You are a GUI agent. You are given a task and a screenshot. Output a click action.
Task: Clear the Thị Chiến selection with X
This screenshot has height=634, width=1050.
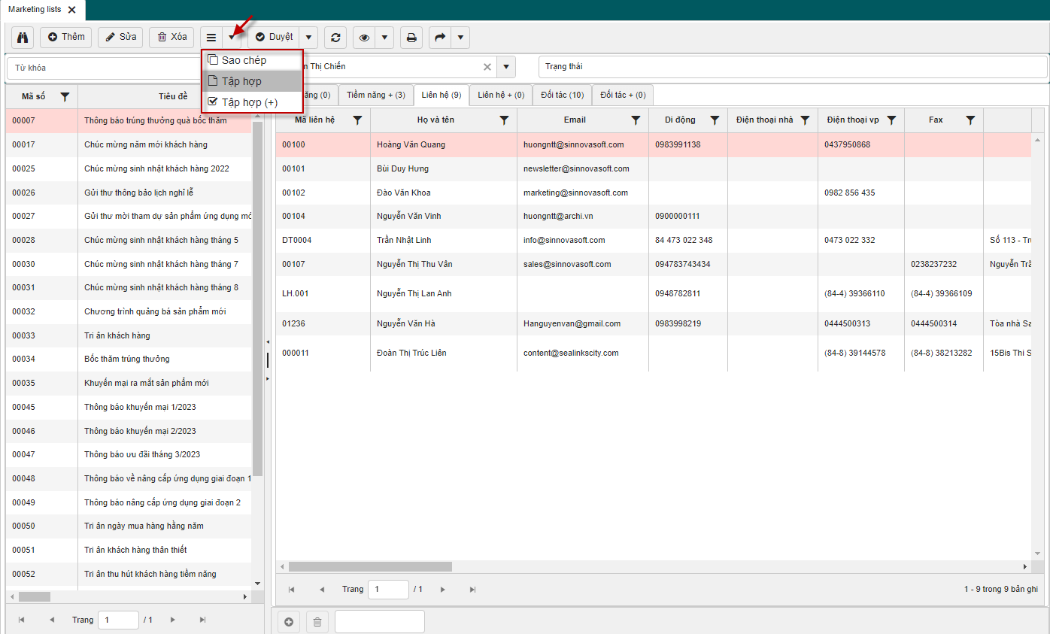coord(487,67)
